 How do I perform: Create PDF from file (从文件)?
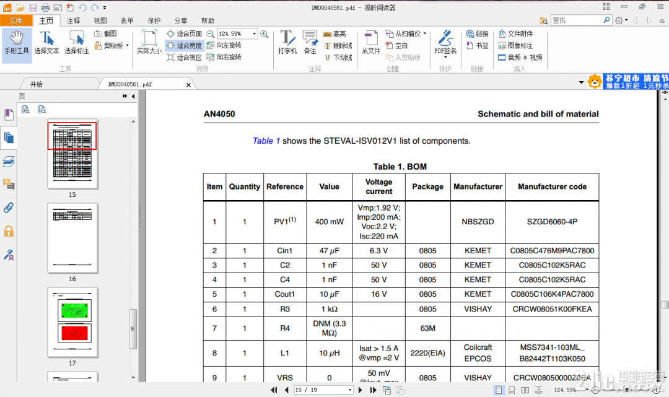[x=371, y=43]
